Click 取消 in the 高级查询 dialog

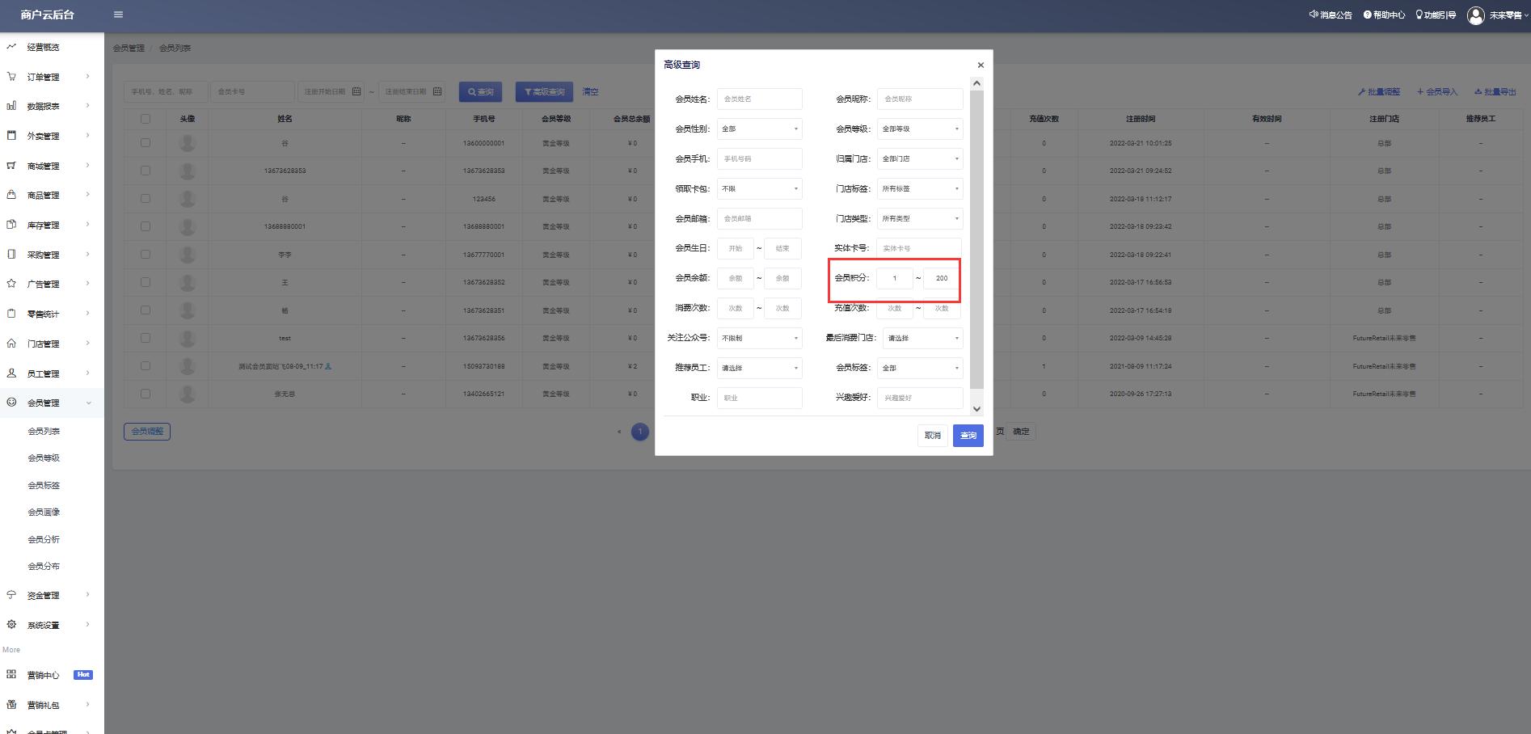pos(933,435)
